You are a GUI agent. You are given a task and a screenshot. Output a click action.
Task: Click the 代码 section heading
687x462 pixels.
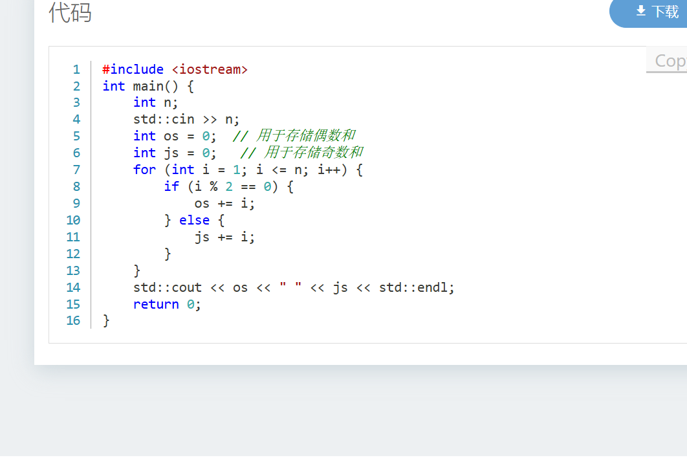pos(70,12)
